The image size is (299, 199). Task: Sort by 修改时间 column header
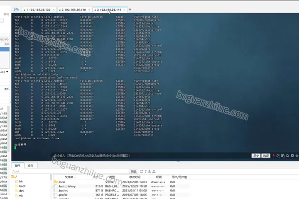click(135, 177)
